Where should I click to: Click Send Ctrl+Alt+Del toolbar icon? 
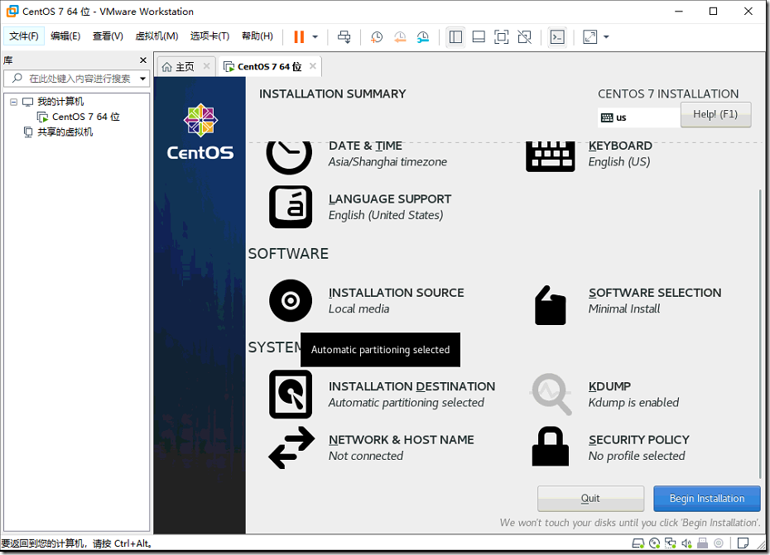344,36
